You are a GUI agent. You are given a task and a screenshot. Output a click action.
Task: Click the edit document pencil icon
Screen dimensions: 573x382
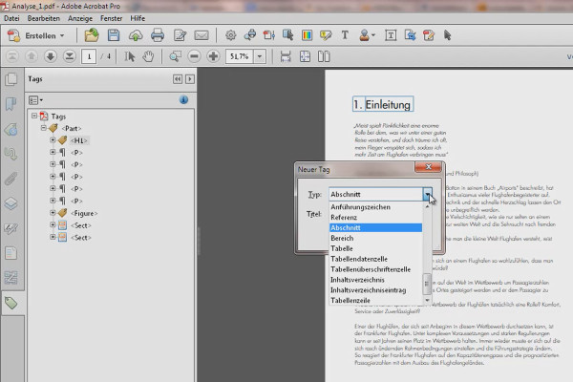pyautogui.click(x=180, y=35)
